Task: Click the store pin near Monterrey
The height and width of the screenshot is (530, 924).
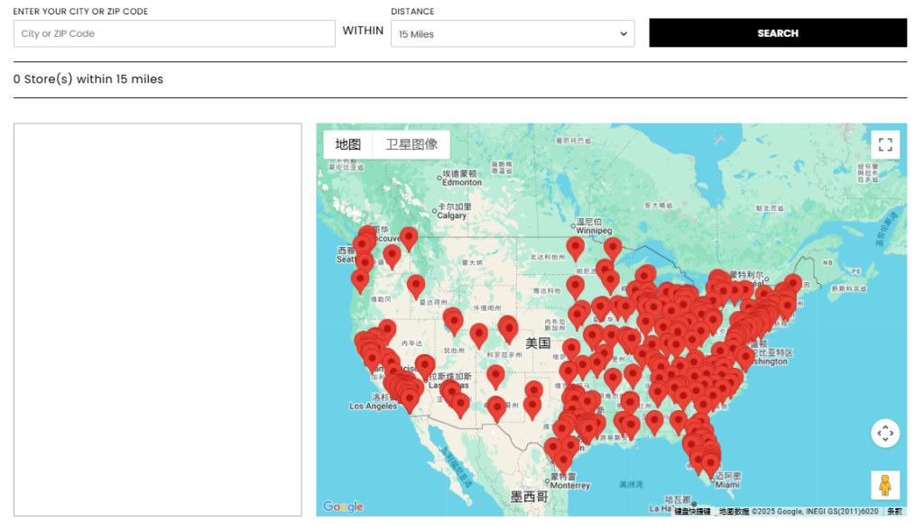Action: [x=564, y=460]
